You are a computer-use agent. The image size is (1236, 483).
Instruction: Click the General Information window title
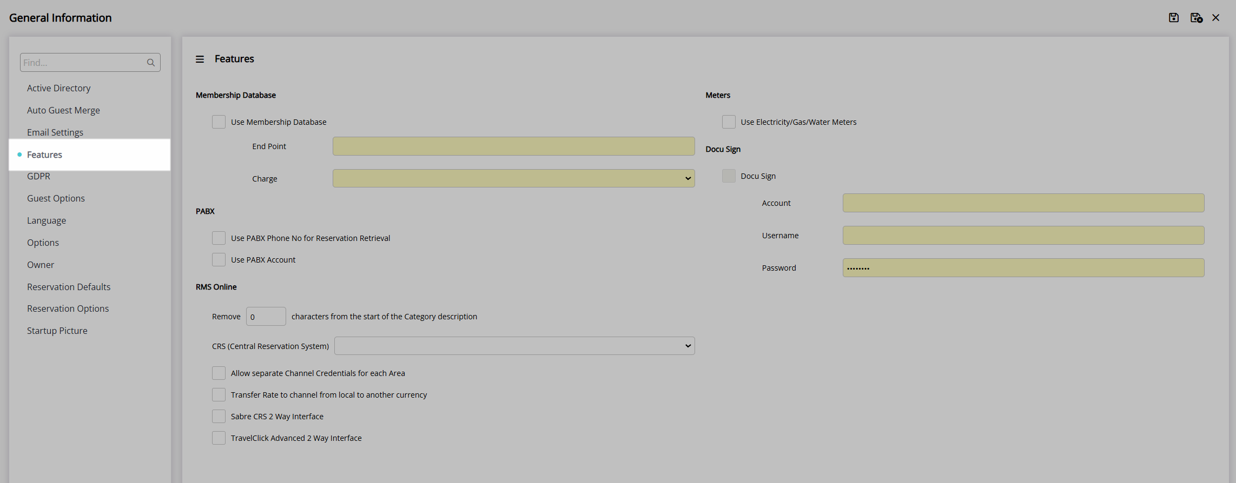click(x=61, y=18)
